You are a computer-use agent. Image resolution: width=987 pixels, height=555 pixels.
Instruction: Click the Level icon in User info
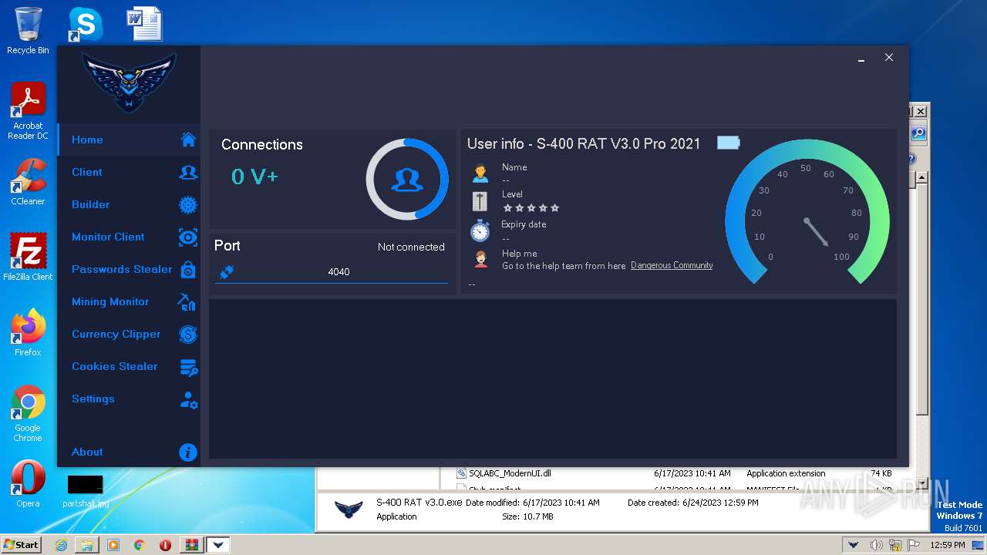[x=480, y=201]
